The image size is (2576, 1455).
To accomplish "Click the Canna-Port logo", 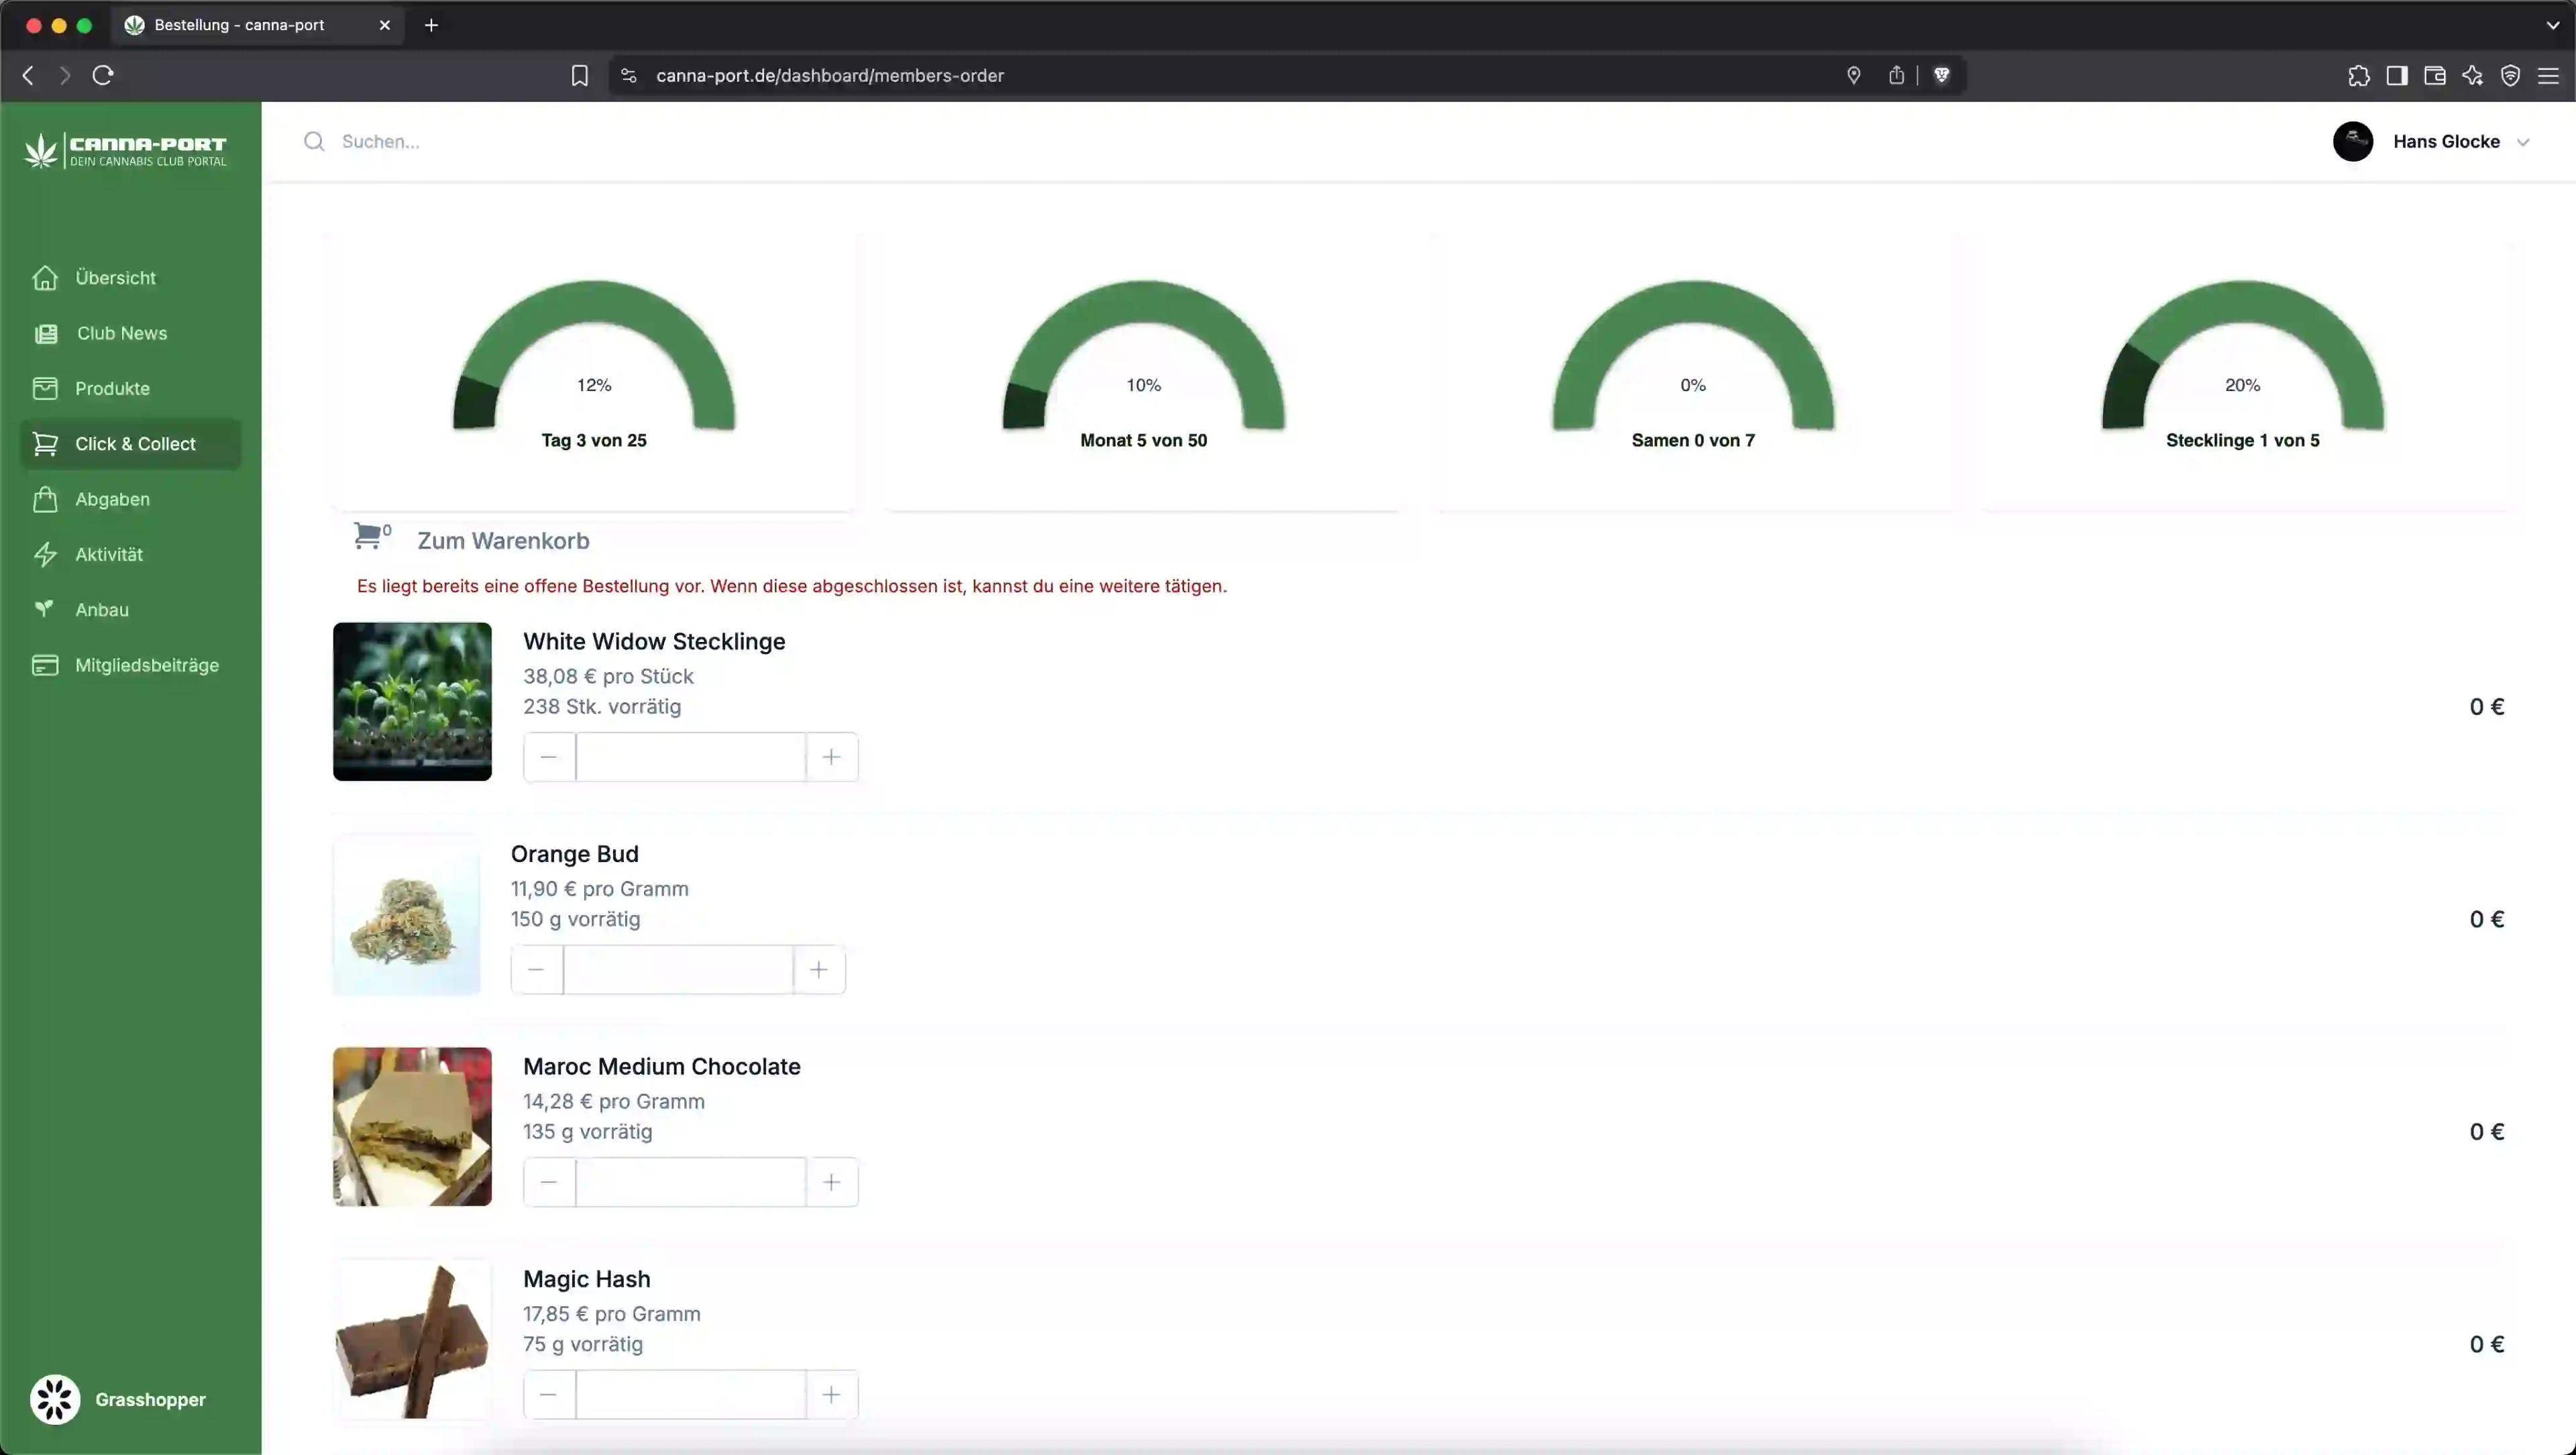I will [126, 150].
